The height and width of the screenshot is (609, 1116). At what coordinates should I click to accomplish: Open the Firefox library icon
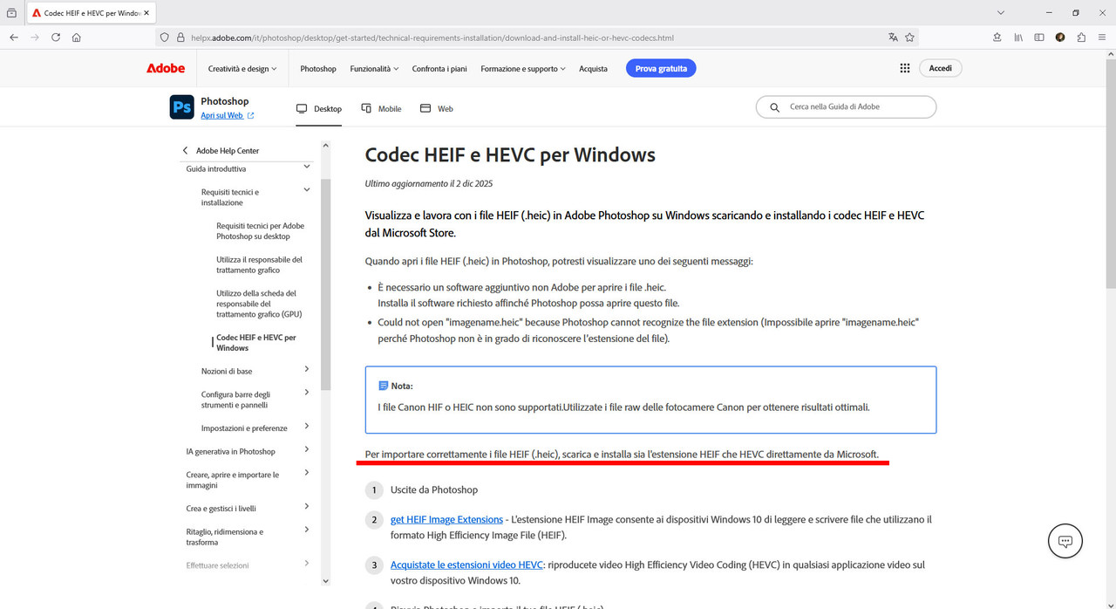[1017, 38]
